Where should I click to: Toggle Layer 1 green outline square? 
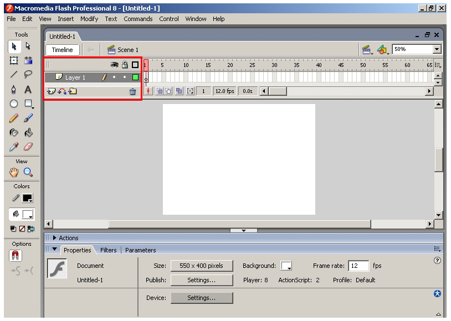[x=135, y=77]
